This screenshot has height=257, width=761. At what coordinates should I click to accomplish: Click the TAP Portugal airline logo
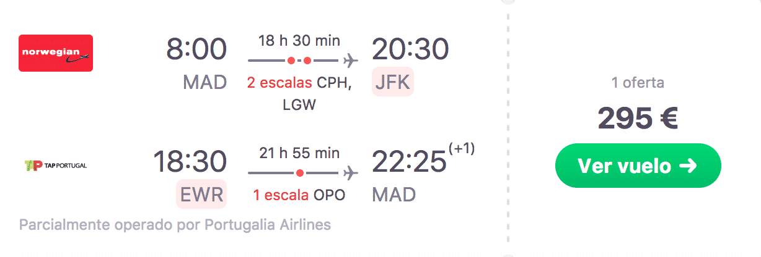[x=55, y=165]
